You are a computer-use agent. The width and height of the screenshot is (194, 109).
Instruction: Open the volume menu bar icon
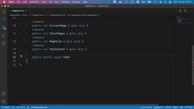click(x=143, y=2)
